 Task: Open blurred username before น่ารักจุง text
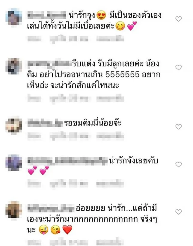[x=47, y=15]
